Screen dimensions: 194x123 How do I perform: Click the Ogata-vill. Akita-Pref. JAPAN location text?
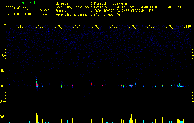tap(138, 7)
